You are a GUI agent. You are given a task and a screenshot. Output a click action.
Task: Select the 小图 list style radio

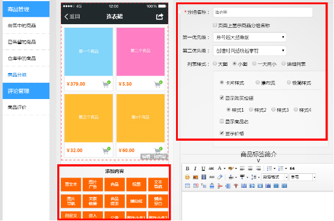pos(235,63)
